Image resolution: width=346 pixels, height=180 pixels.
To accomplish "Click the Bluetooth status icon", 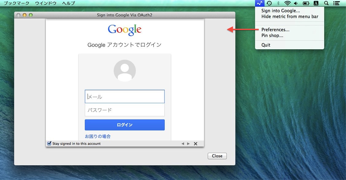I will pos(278,3).
